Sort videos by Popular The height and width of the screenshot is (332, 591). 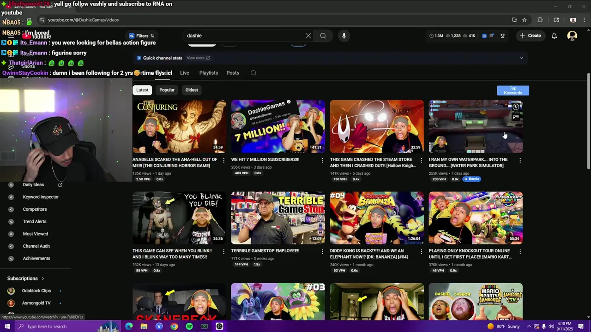pos(167,90)
